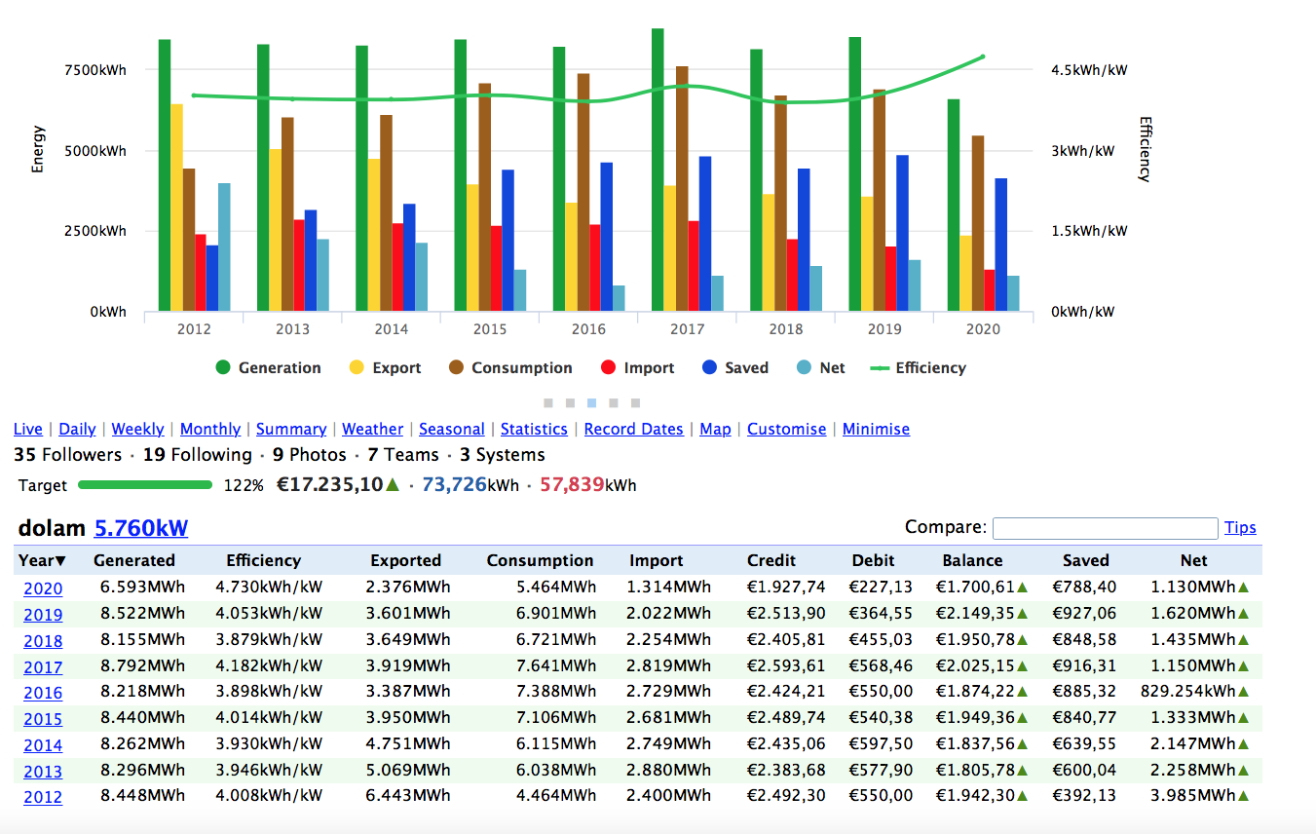The height and width of the screenshot is (834, 1316).
Task: Click green triangle next to €2.149,35 balance
Action: [x=1022, y=614]
